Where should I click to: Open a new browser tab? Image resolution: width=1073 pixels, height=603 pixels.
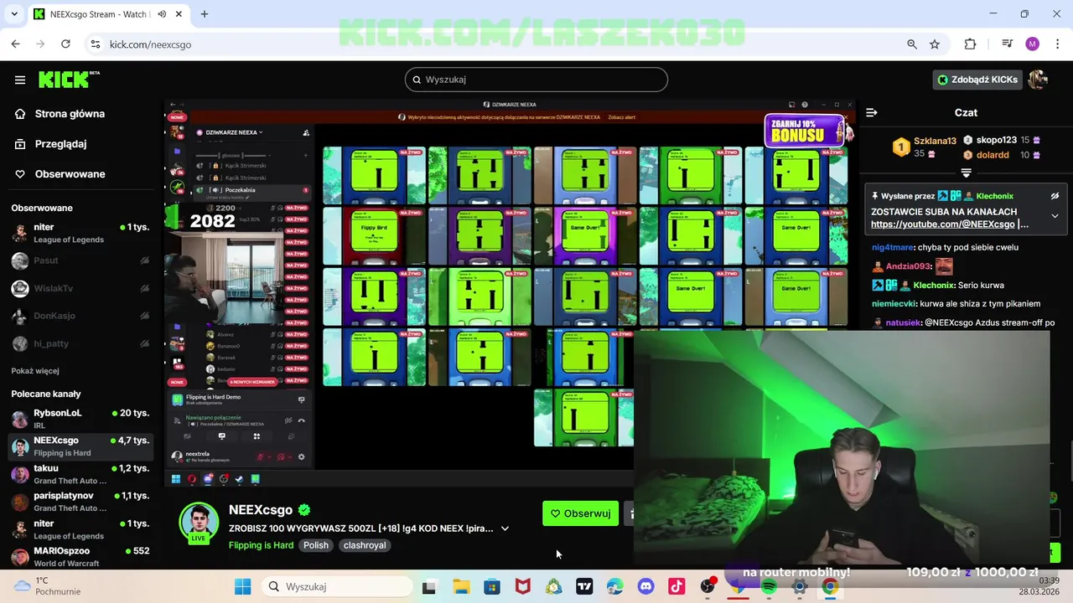click(205, 14)
